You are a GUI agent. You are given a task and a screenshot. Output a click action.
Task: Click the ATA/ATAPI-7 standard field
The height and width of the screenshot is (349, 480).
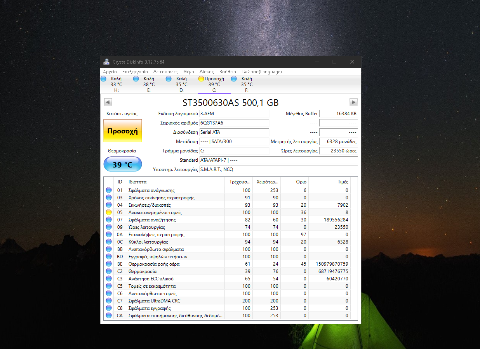[278, 160]
